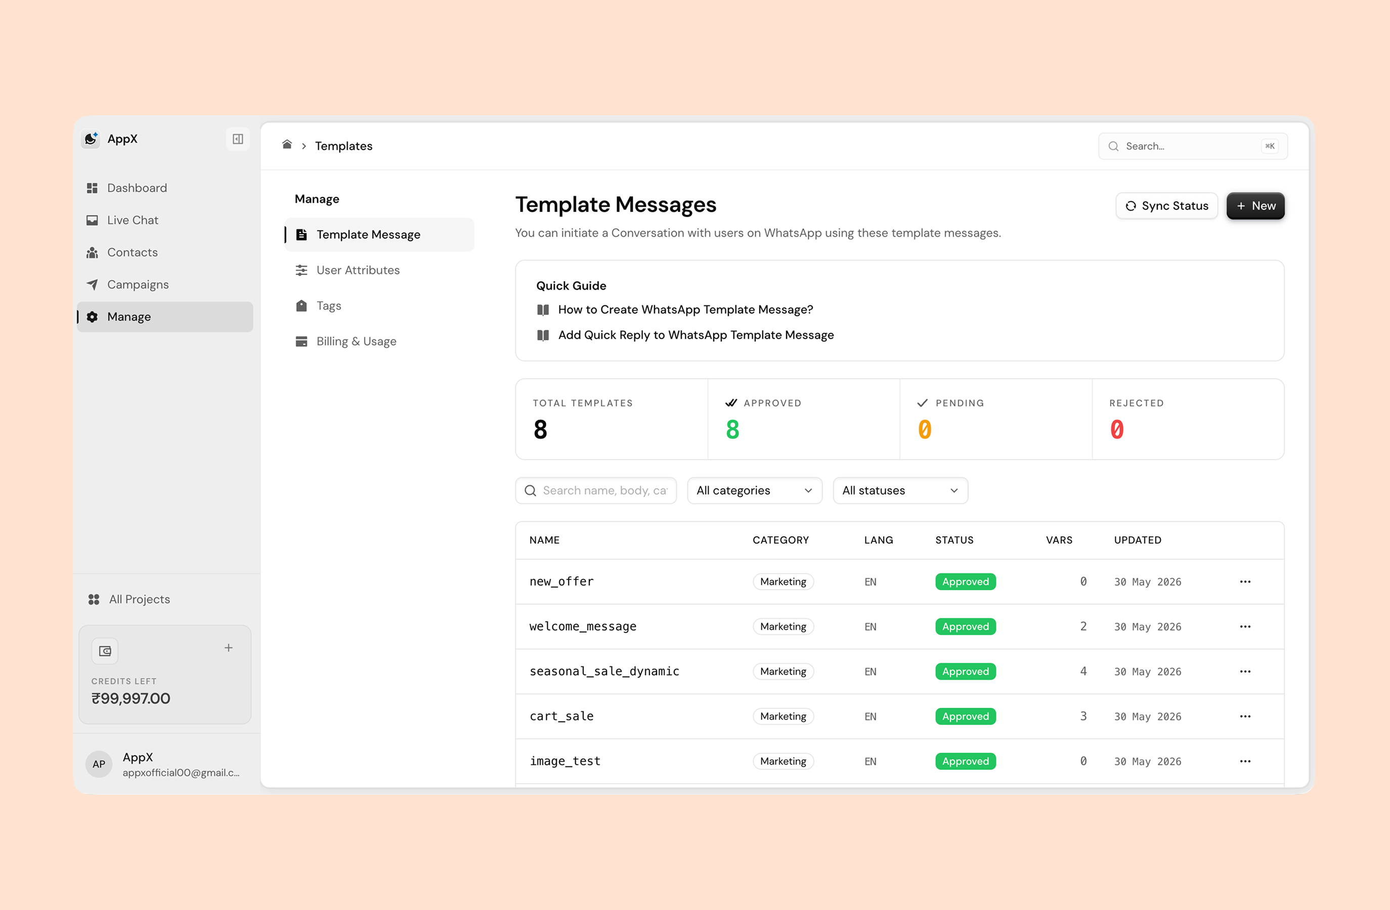Click the welcome_message template name
The image size is (1390, 910).
coord(582,626)
